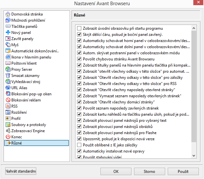The width and height of the screenshot is (204, 179).
Task: Select the Nový panel category
Action: [21, 33]
